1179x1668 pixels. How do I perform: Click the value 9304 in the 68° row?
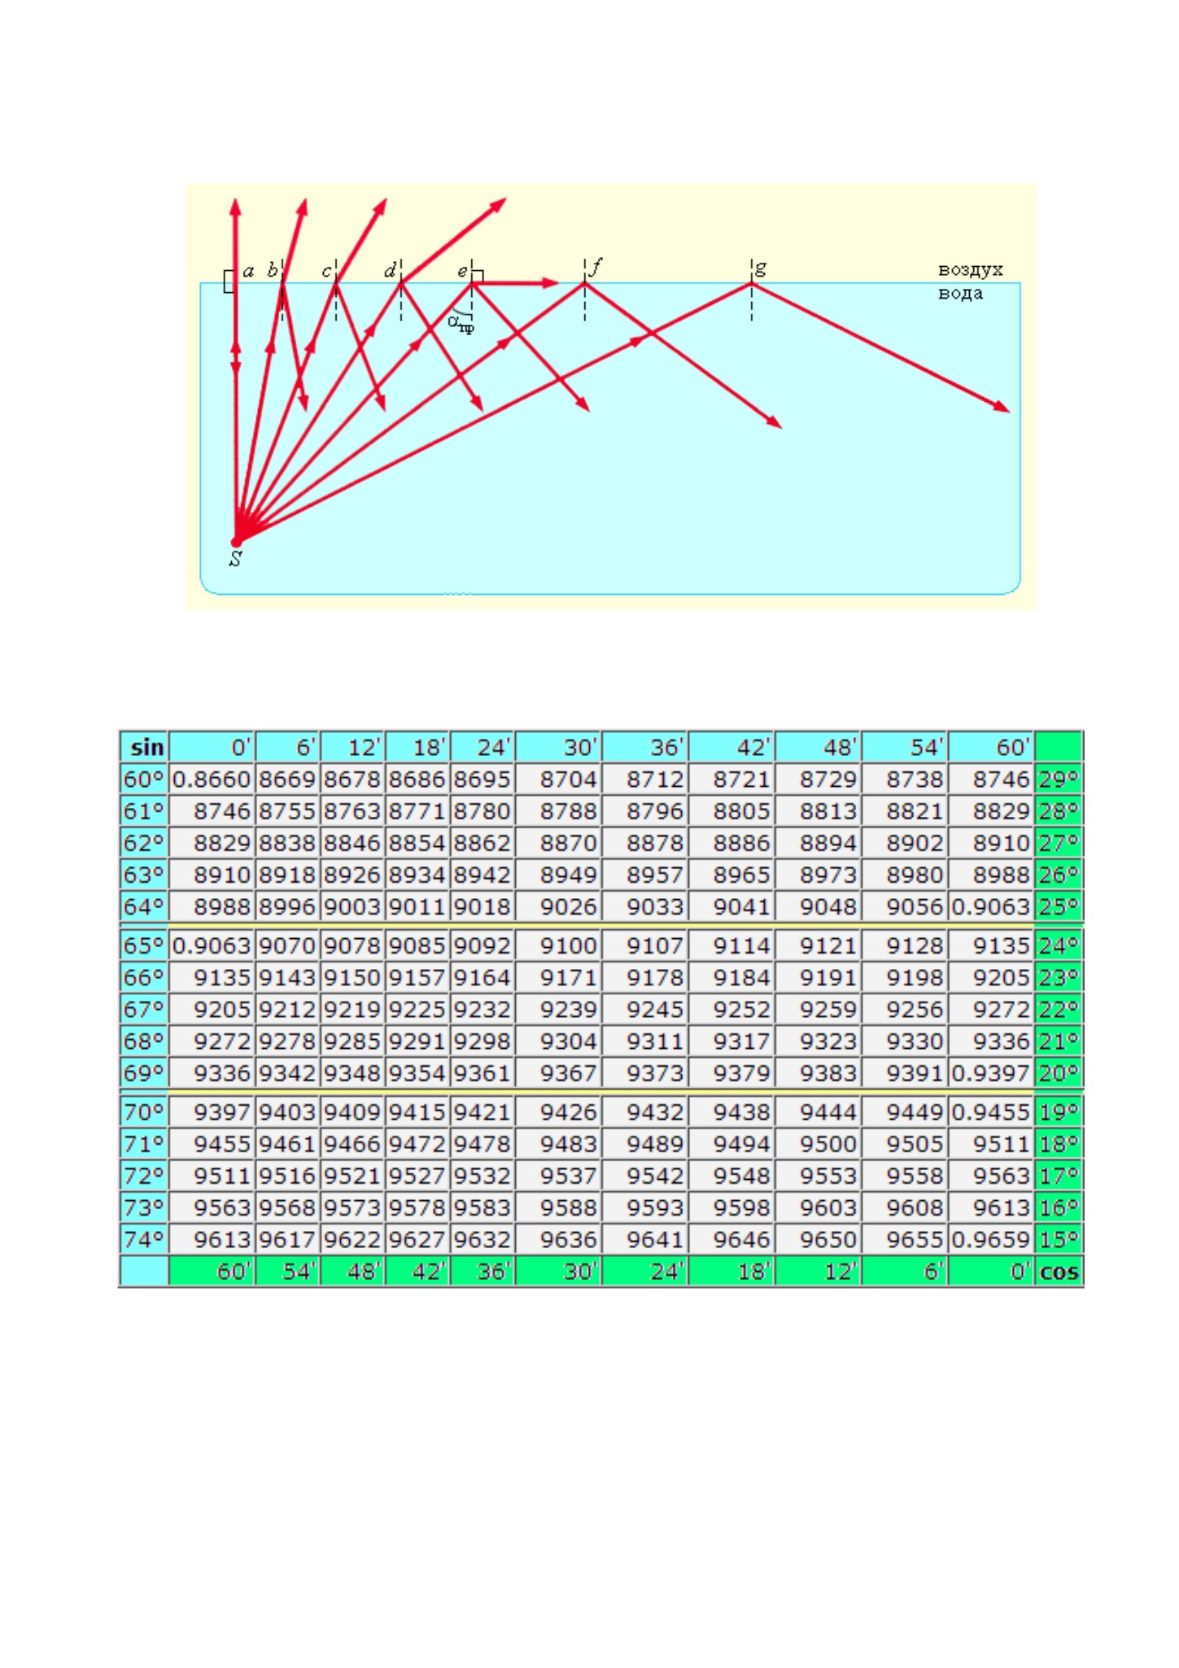coord(558,1041)
